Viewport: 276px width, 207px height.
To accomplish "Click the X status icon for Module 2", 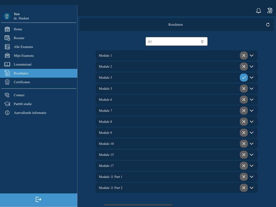I will point(244,67).
